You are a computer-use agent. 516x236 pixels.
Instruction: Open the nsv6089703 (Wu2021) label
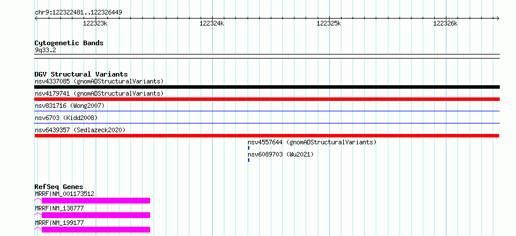click(281, 154)
